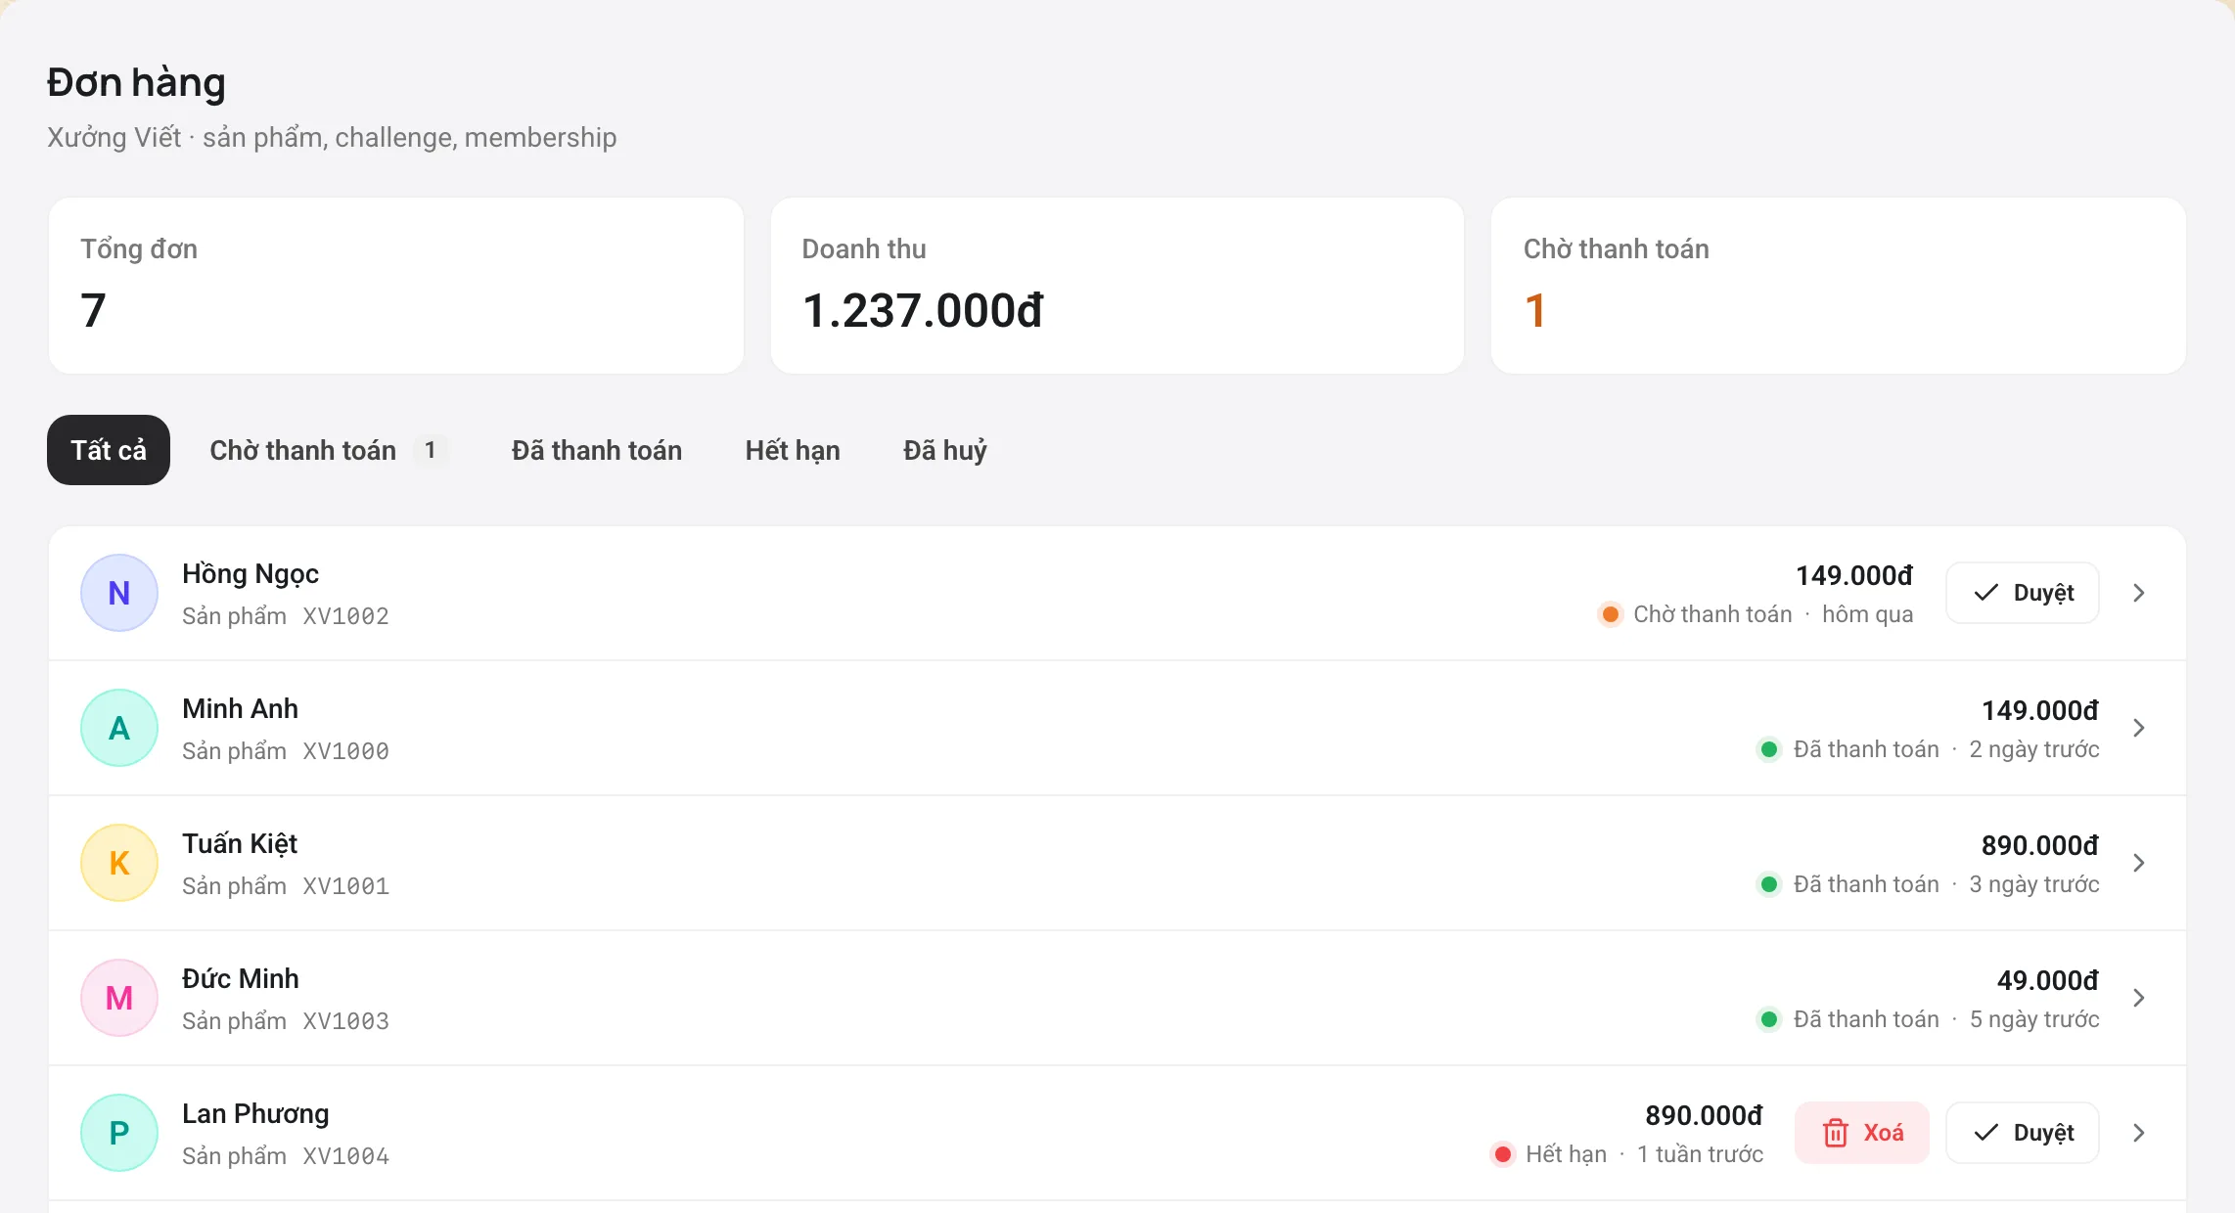
Task: Click the Chờ thanh toán summary card
Action: point(1839,286)
